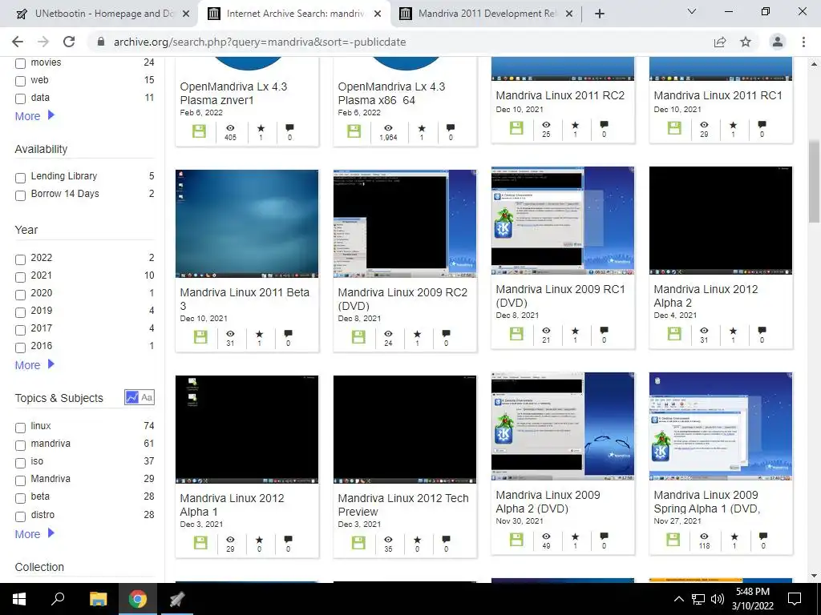Viewport: 821px width, 615px height.
Task: Open Mandriva Linux 2012 Alpha 2 title link
Action: [x=706, y=296]
